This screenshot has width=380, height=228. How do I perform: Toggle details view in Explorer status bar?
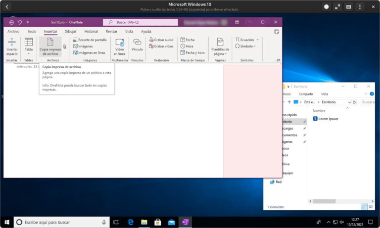(365, 207)
